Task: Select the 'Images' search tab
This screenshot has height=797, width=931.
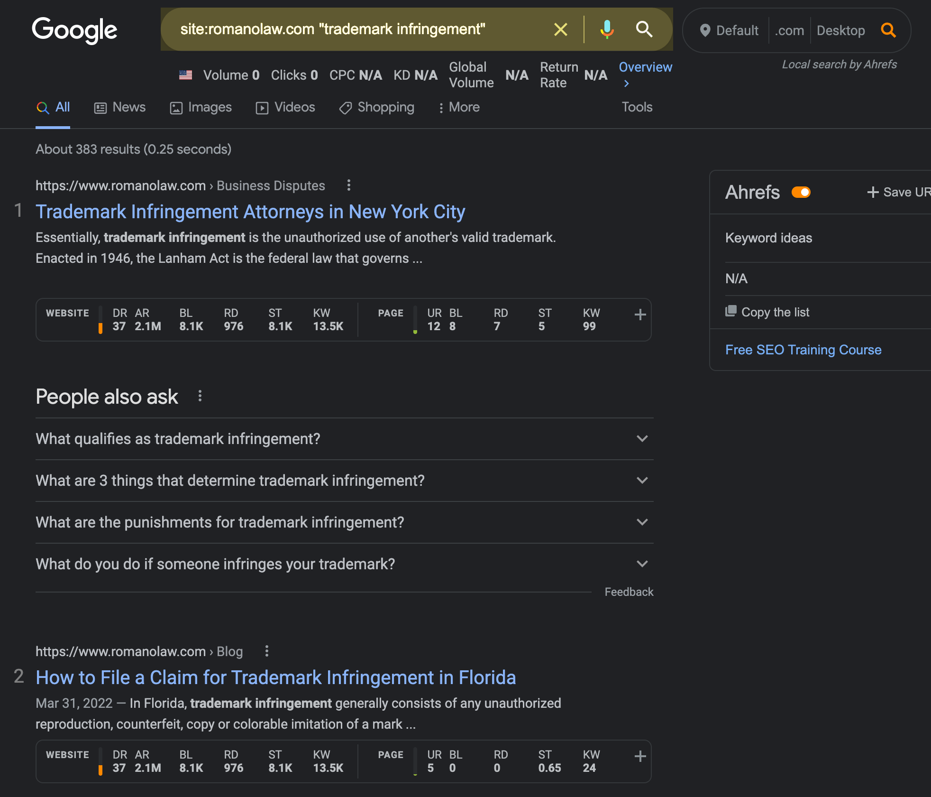Action: coord(200,107)
